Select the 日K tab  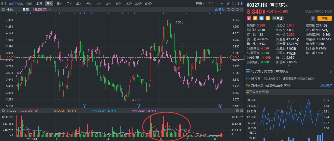[49, 4]
